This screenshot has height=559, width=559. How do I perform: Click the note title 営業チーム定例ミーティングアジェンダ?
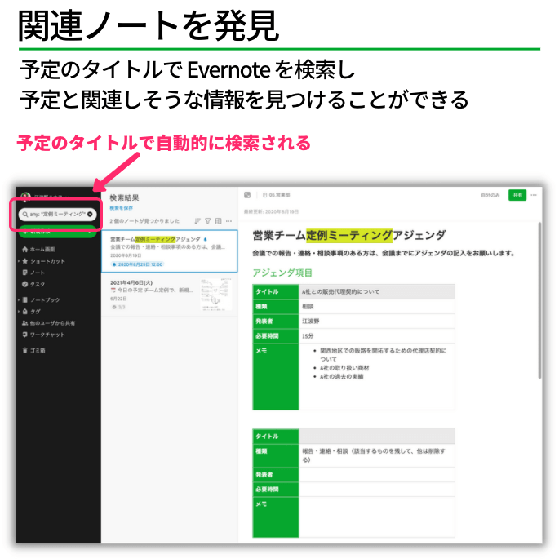(x=349, y=235)
